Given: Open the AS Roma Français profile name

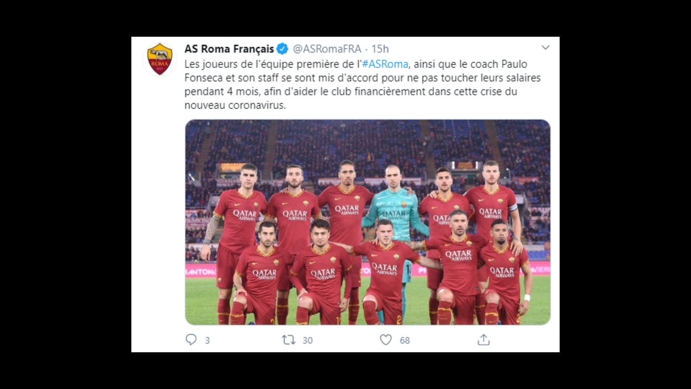Looking at the screenshot, I should pyautogui.click(x=229, y=49).
